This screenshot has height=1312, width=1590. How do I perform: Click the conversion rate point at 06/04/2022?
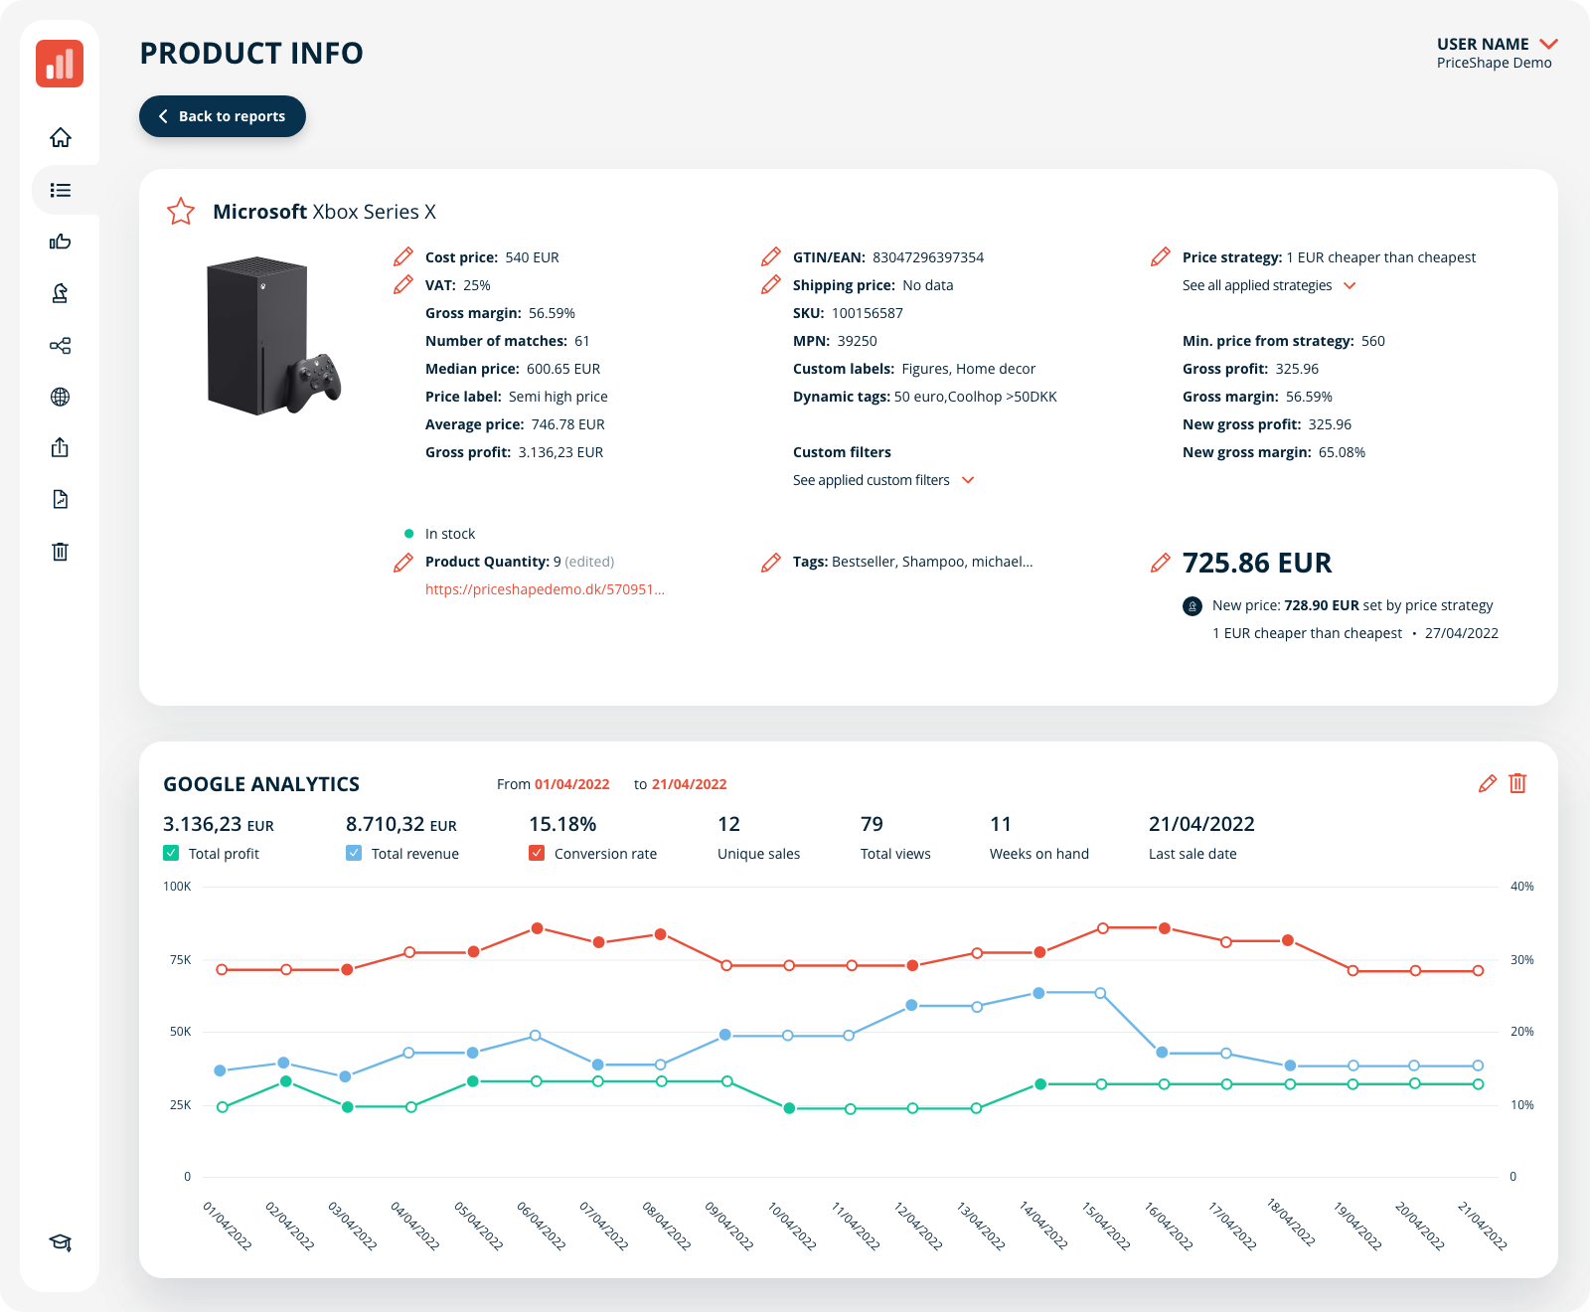[x=538, y=928]
